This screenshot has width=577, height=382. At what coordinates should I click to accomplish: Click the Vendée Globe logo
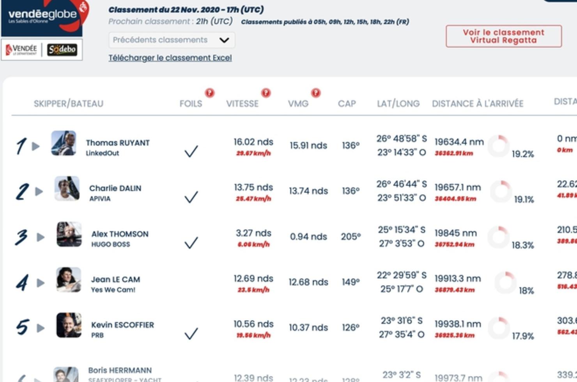(x=45, y=18)
